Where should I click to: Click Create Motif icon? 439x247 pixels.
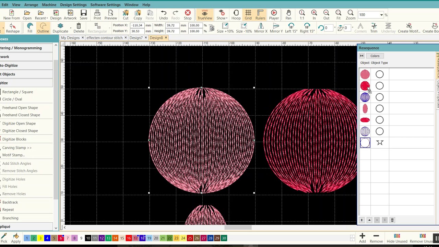click(409, 28)
